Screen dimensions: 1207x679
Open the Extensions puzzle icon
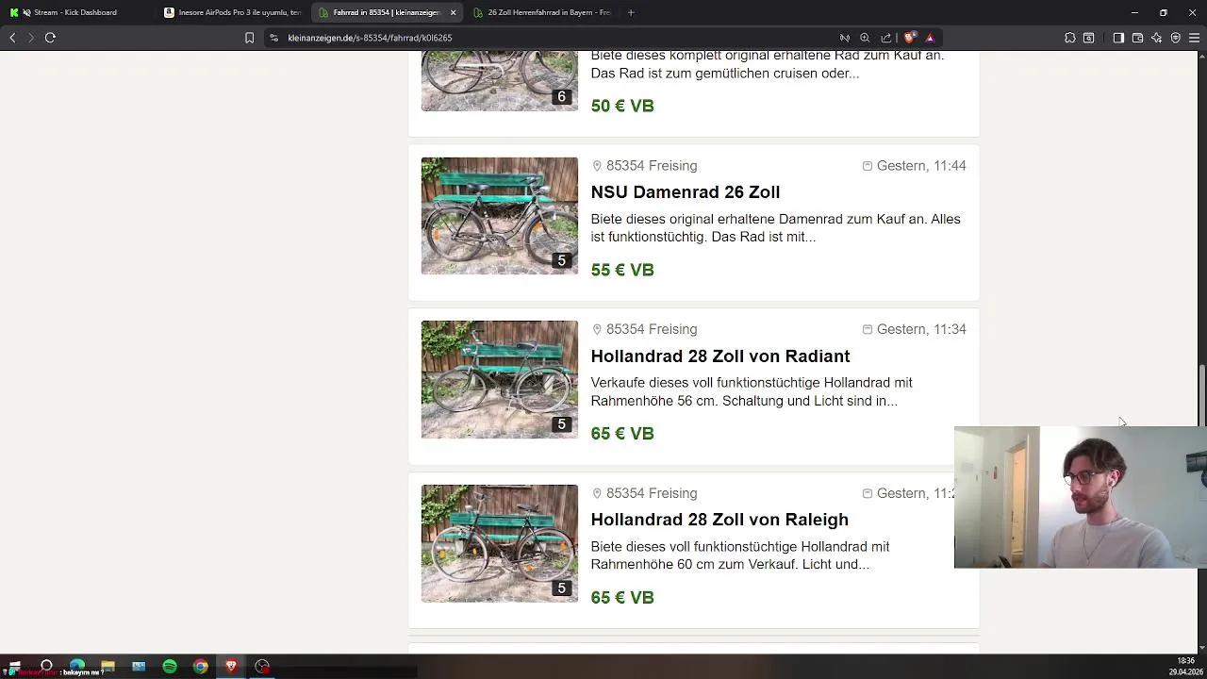point(1069,38)
